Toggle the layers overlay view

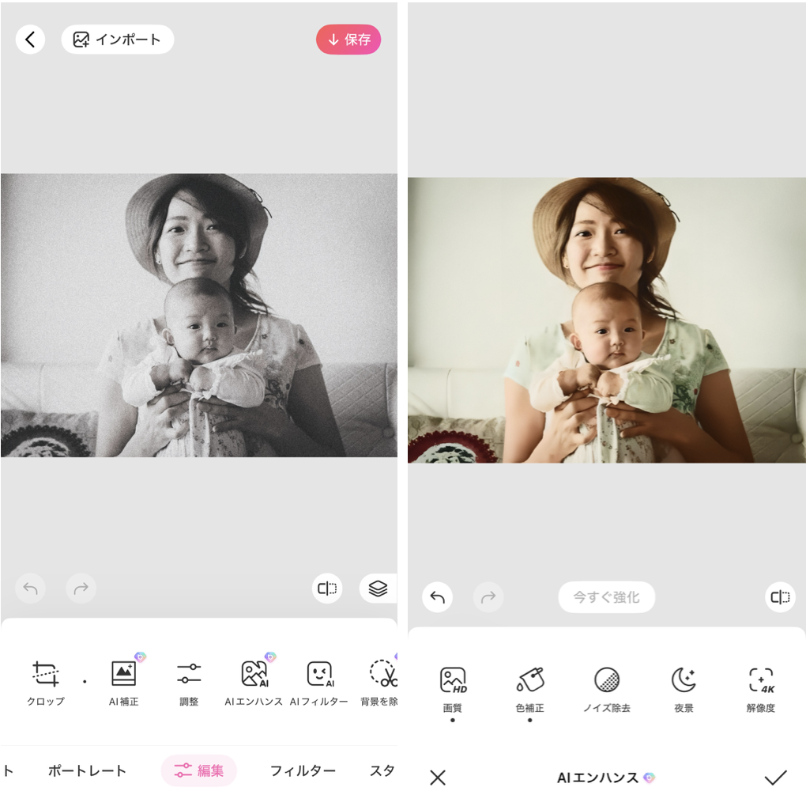click(377, 589)
